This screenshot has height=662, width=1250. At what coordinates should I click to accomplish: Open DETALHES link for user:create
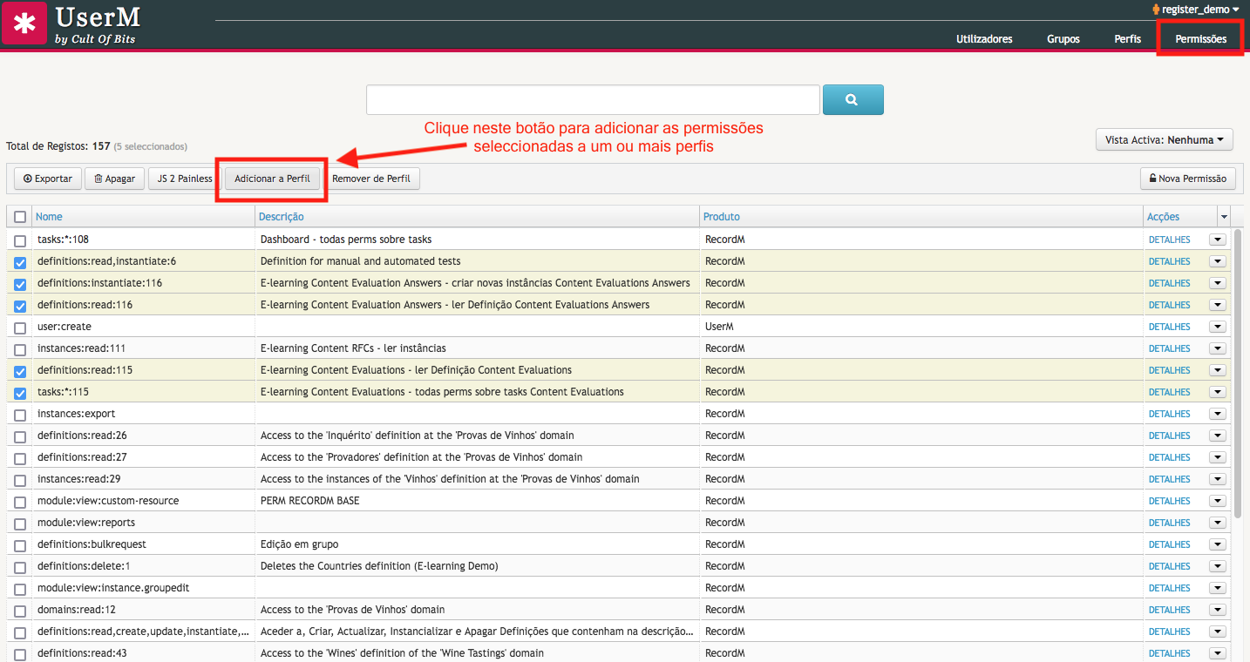tap(1169, 327)
